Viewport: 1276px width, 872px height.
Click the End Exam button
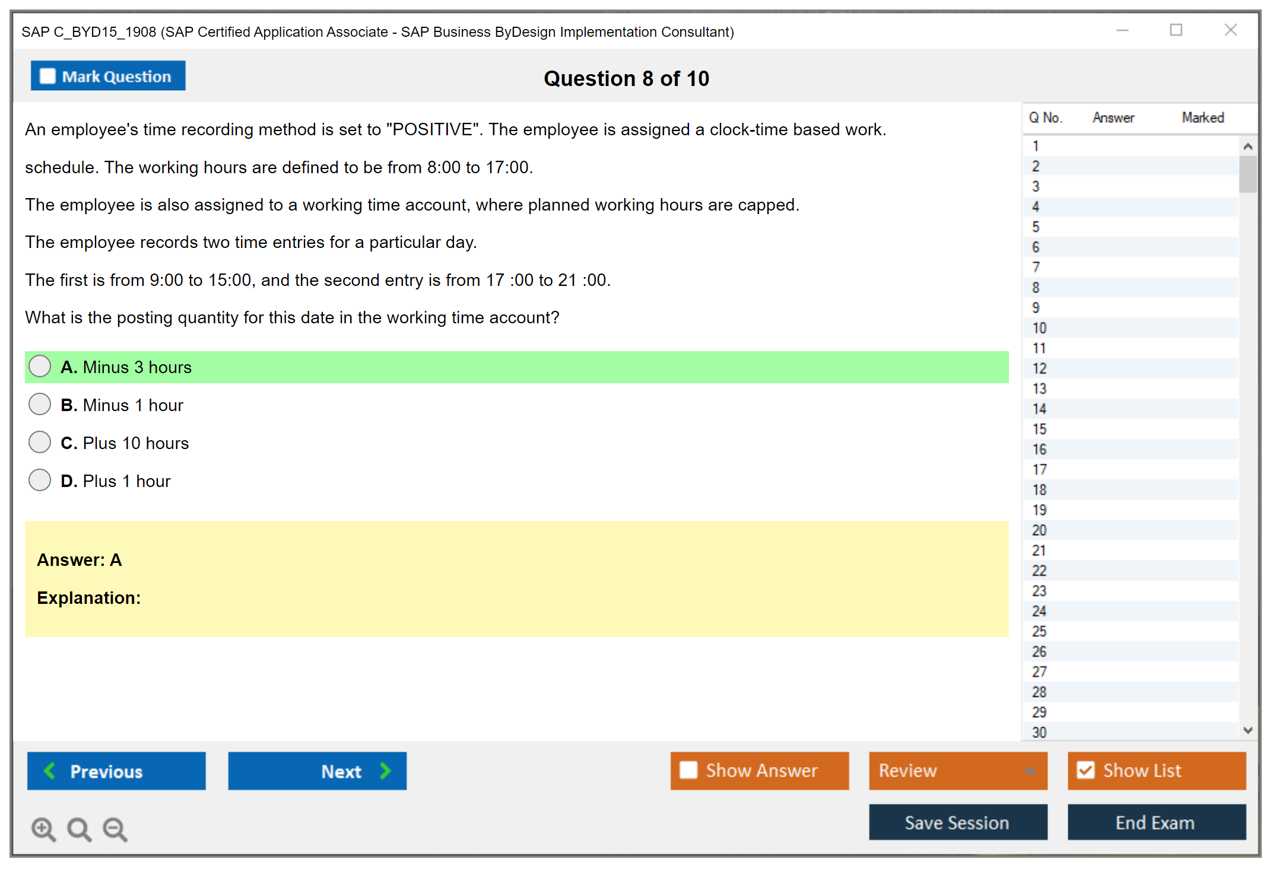(x=1156, y=822)
